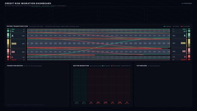Viewport: 197px width, 111px height.
Task: Select the period-start A node showing 420
Action: (x=18, y=36)
